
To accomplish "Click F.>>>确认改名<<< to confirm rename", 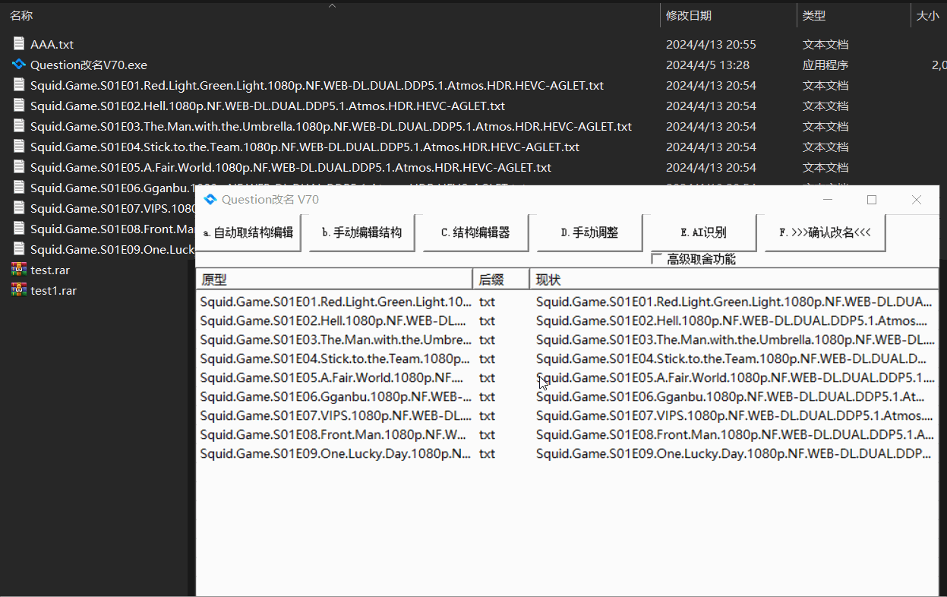I will click(x=825, y=232).
